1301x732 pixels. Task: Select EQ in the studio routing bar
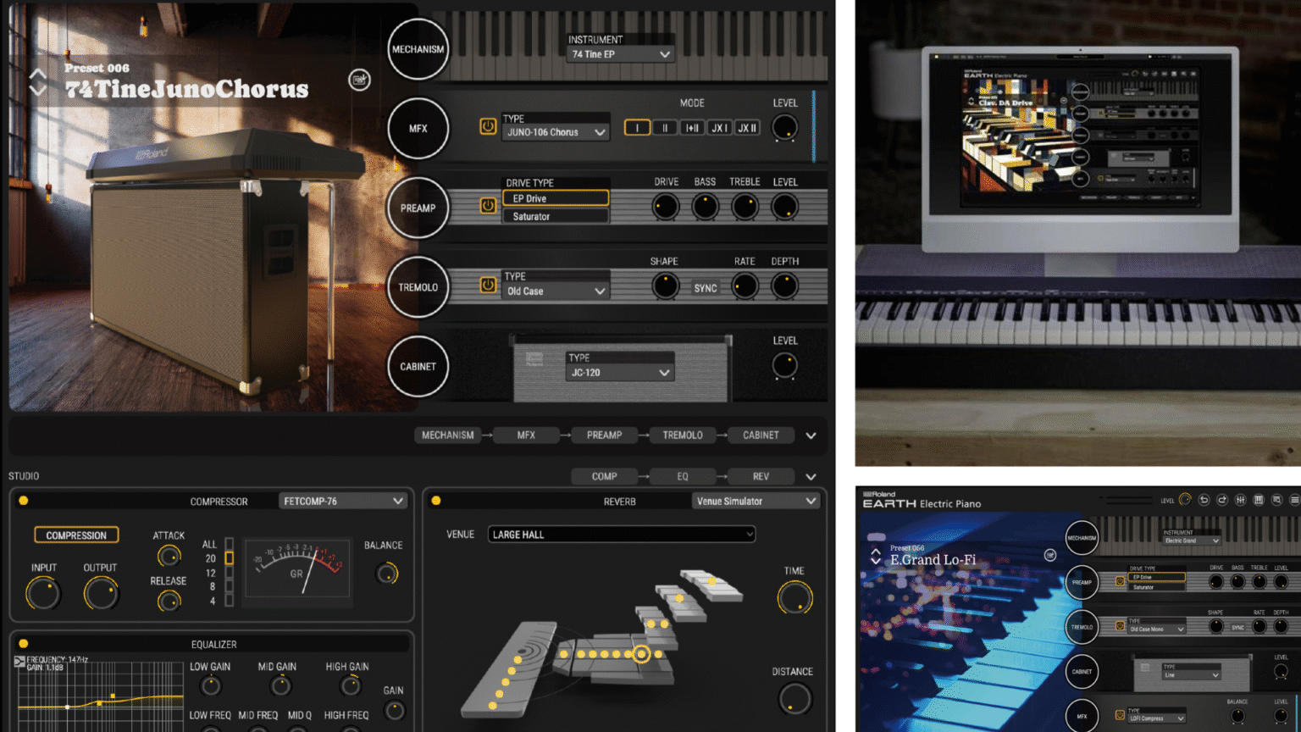(x=683, y=476)
